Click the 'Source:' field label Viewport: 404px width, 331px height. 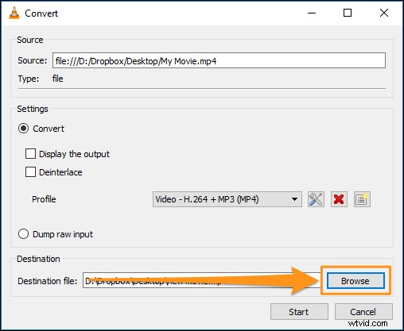pyautogui.click(x=33, y=60)
